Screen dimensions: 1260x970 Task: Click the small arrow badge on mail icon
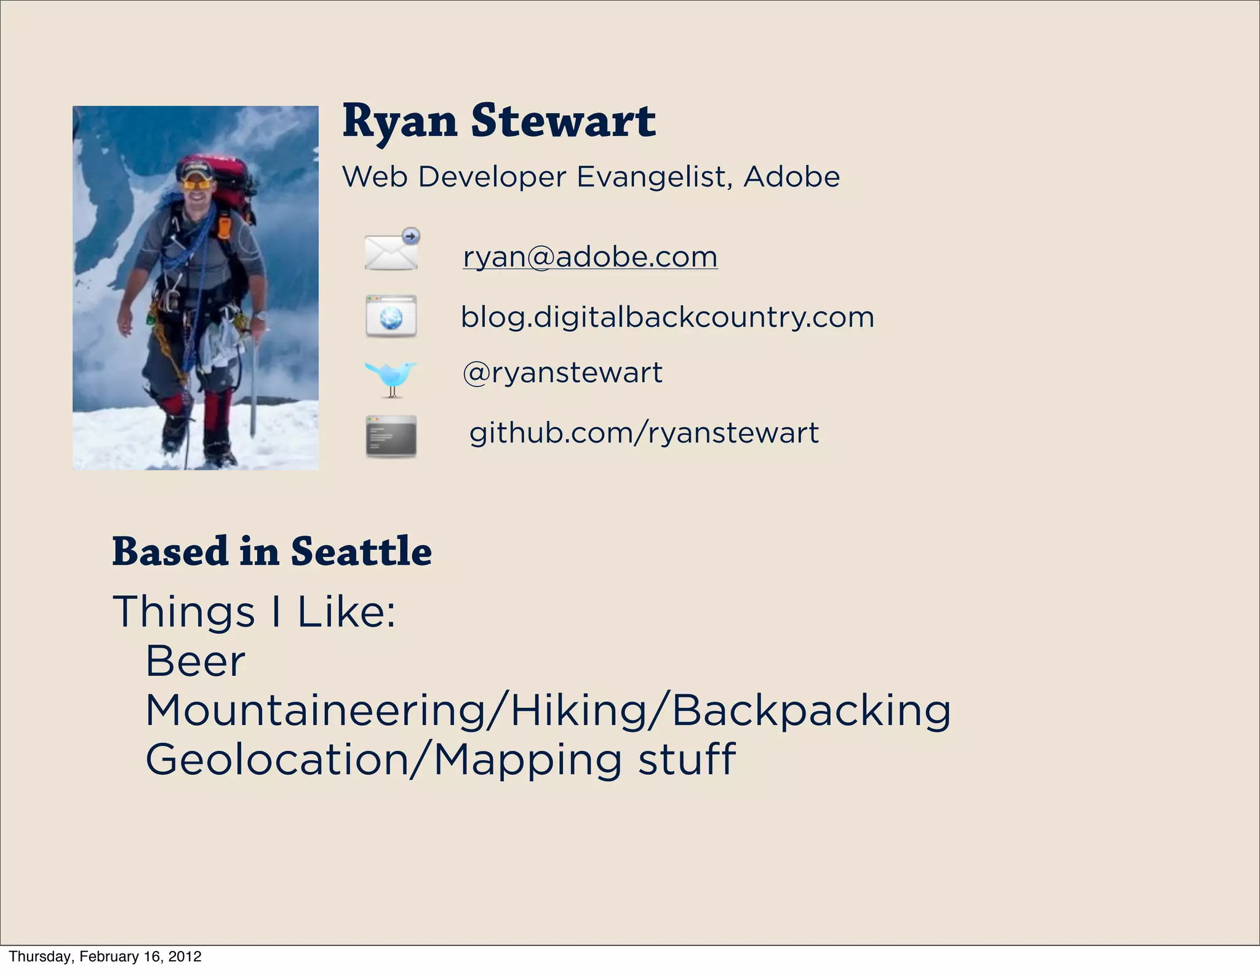click(411, 236)
